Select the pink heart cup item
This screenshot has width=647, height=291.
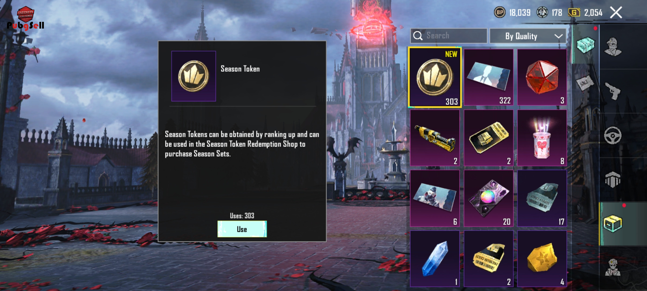[542, 138]
